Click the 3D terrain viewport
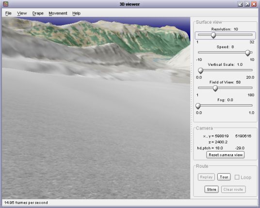The height and width of the screenshot is (208, 260). (96, 108)
